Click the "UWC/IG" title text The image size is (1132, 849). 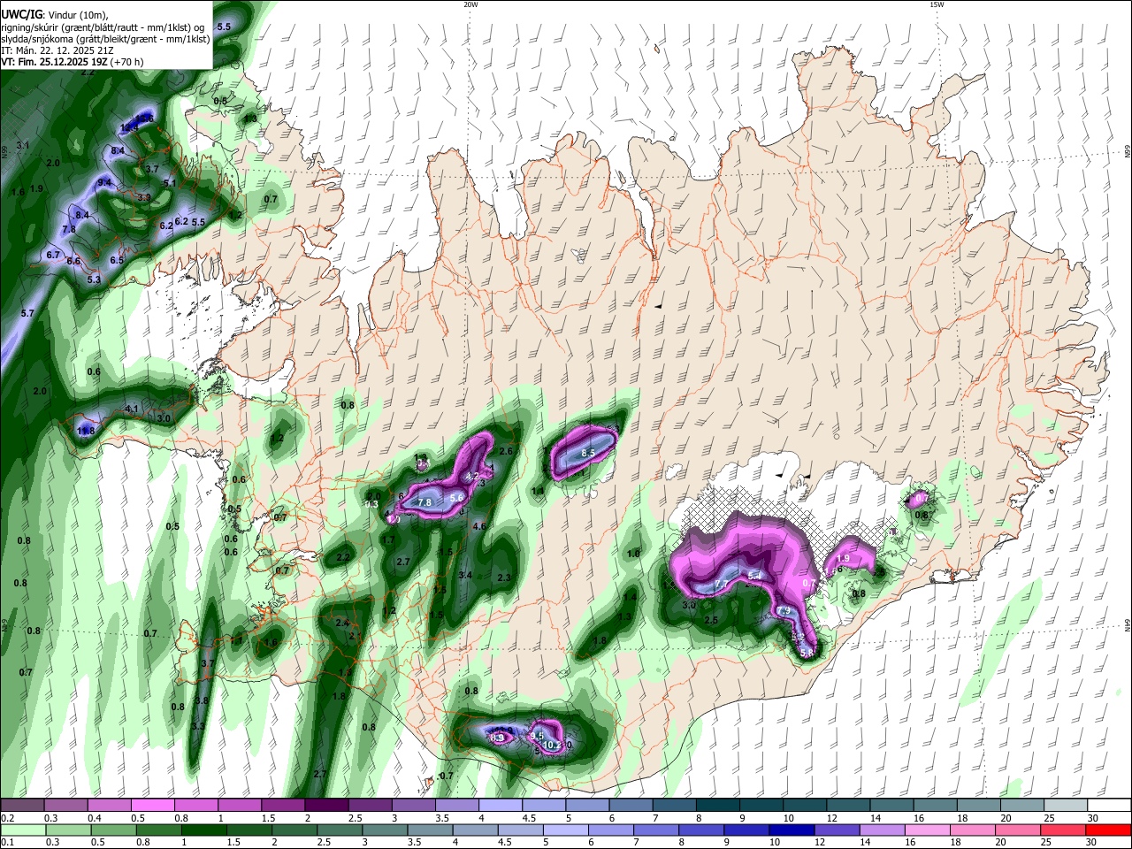tap(20, 15)
